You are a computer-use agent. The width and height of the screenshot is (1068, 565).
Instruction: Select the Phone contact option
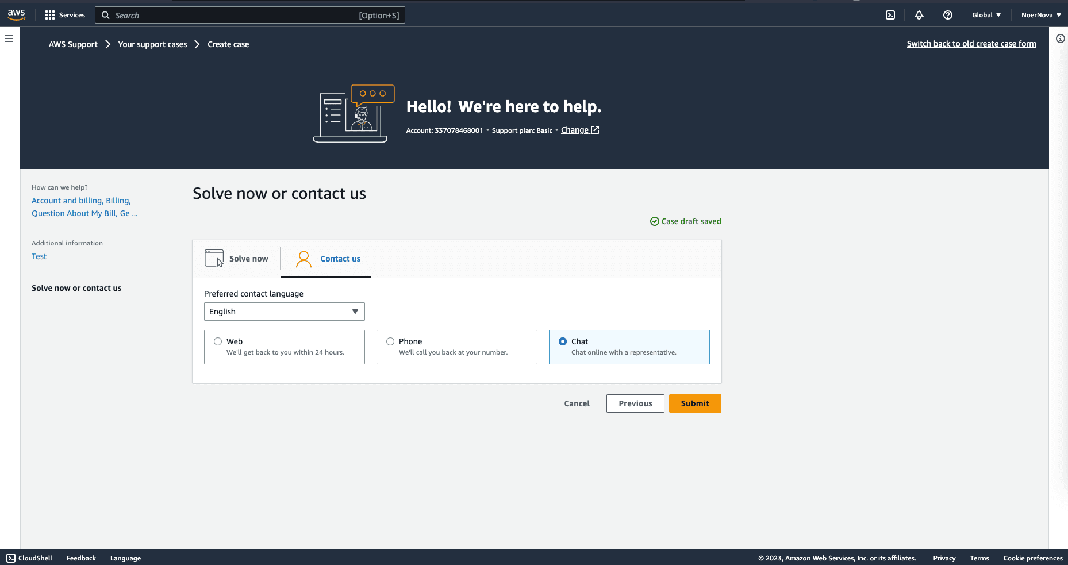390,341
